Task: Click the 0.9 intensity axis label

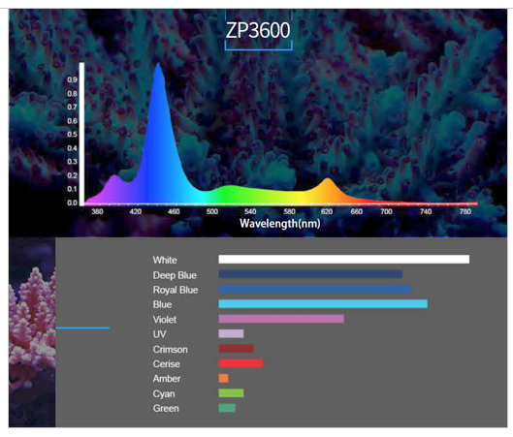Action: point(73,79)
